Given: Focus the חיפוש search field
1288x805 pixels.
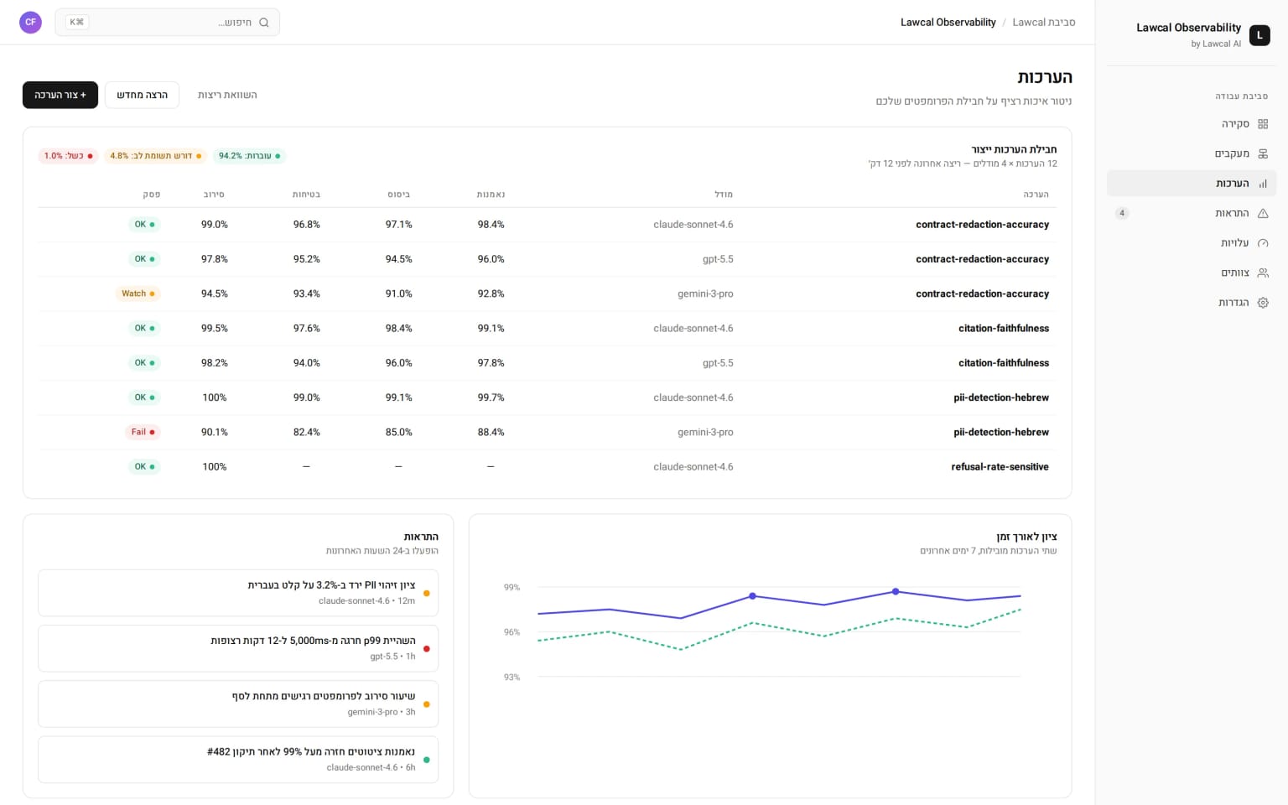Looking at the screenshot, I should 168,23.
